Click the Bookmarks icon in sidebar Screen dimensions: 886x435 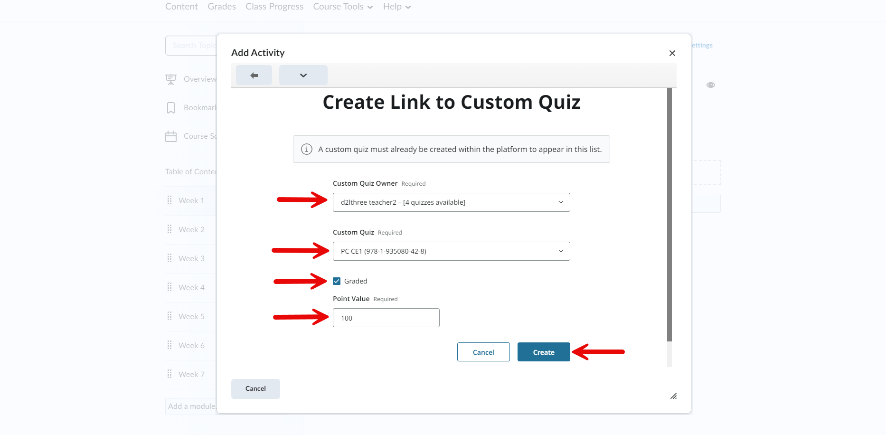[x=171, y=108]
